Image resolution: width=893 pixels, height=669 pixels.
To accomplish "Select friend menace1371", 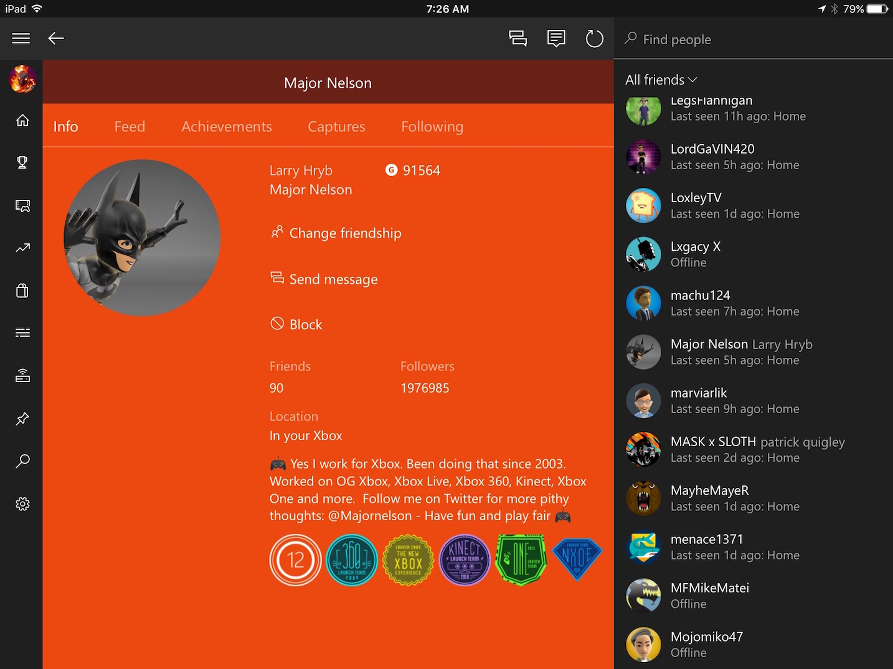I will click(x=754, y=547).
